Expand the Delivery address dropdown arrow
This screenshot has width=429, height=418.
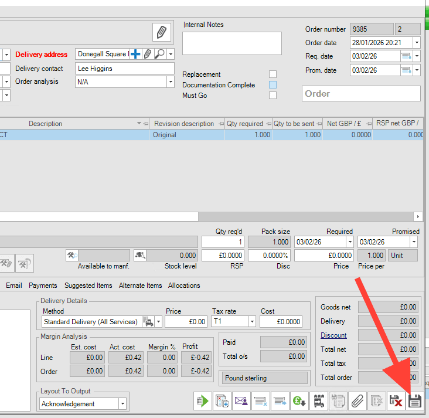171,54
